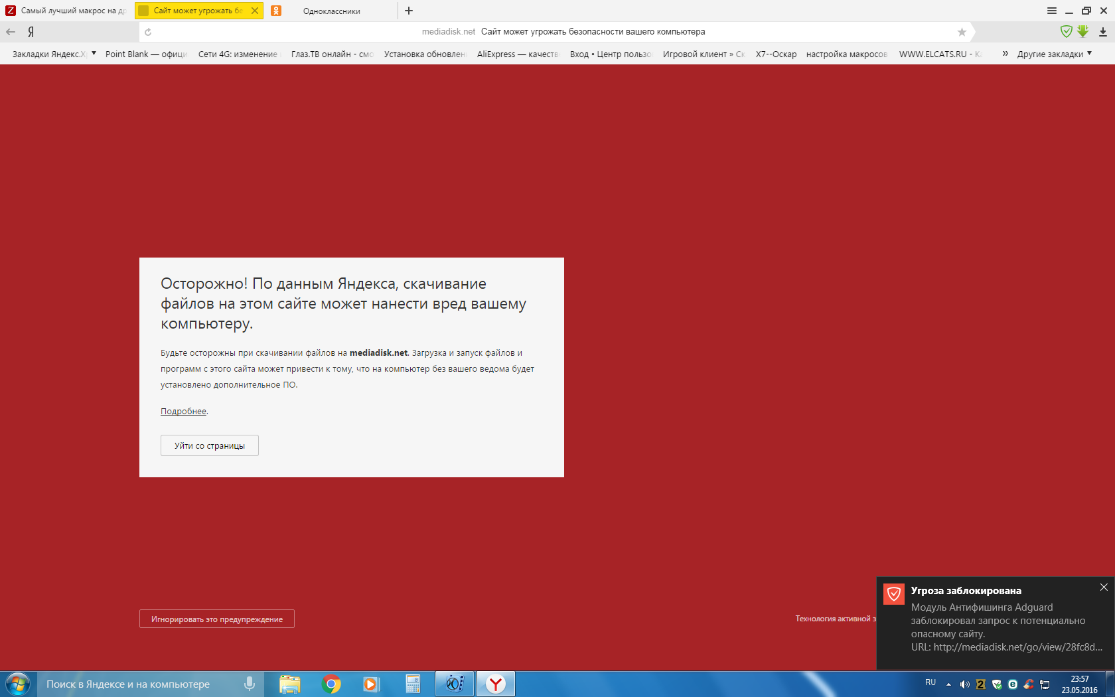This screenshot has height=697, width=1115.
Task: Close the Adguard Угроза заблокирована notification
Action: [x=1104, y=587]
